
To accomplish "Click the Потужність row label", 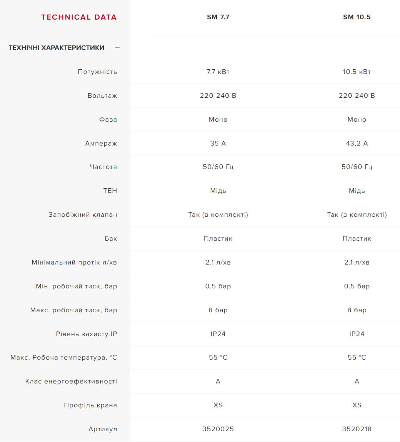I will (x=97, y=72).
